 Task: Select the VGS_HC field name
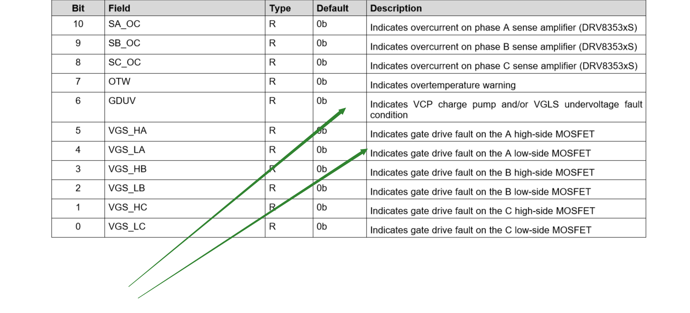127,208
